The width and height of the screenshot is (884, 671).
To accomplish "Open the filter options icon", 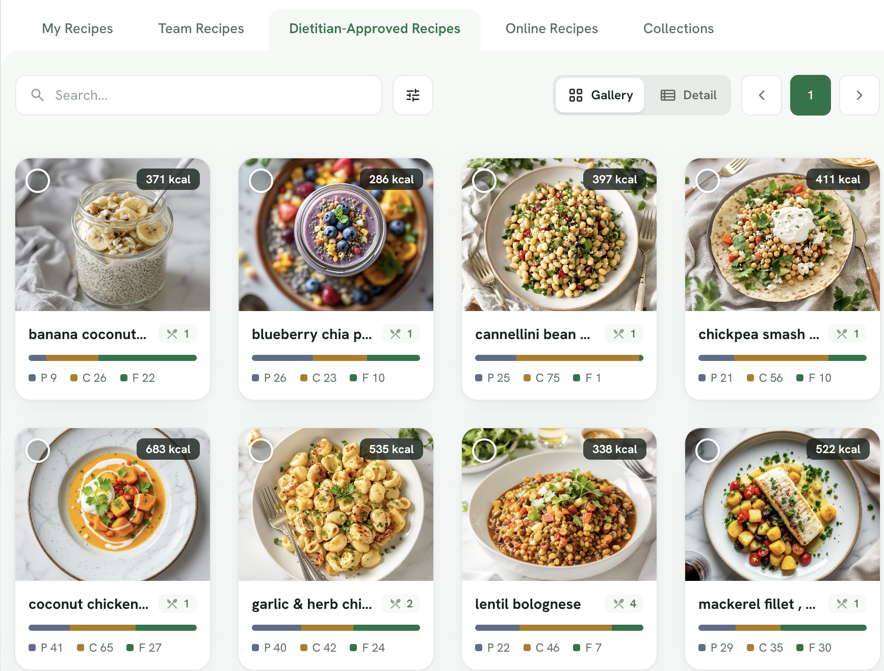I will pos(412,95).
